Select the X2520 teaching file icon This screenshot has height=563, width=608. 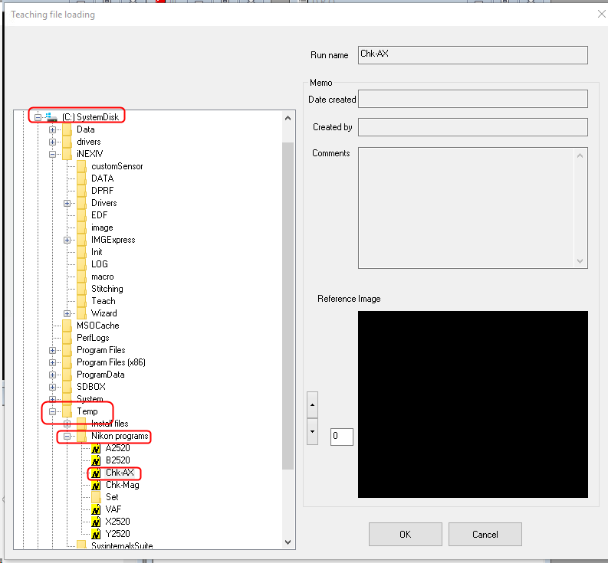tap(96, 522)
